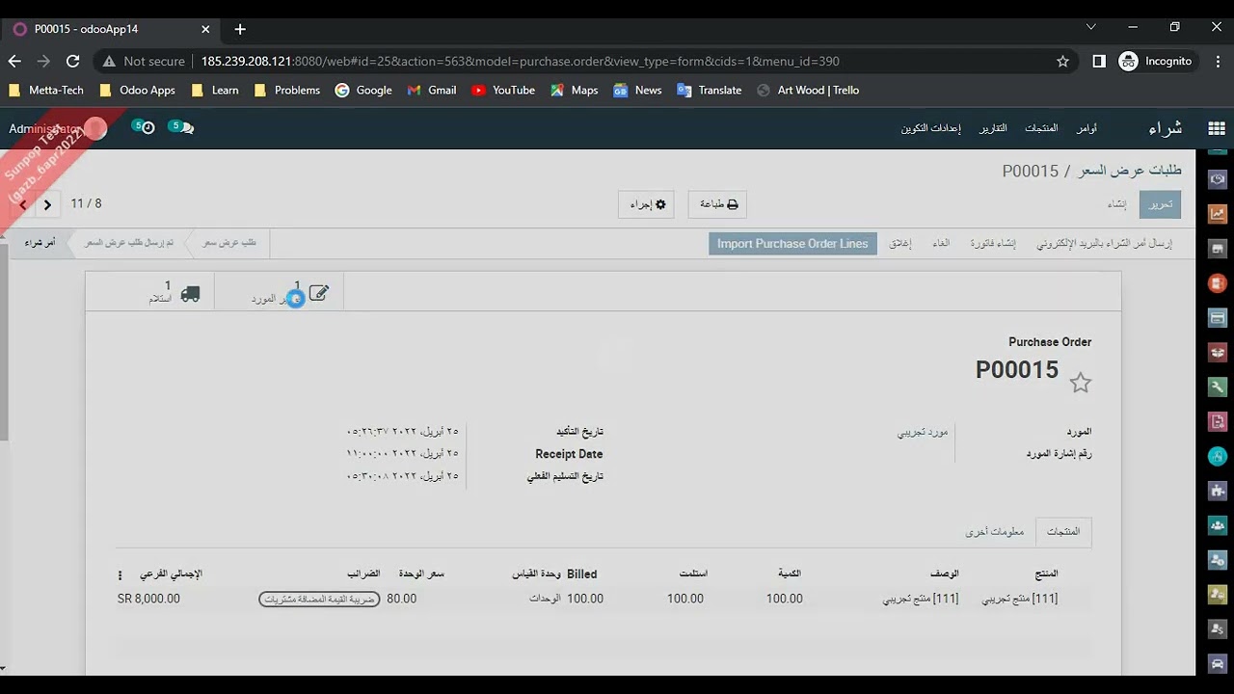Switch to the معلومات أخرى tab
The image size is (1234, 694).
(x=995, y=531)
